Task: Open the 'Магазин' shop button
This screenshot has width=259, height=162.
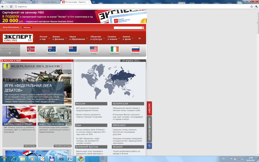Action: (x=27, y=27)
